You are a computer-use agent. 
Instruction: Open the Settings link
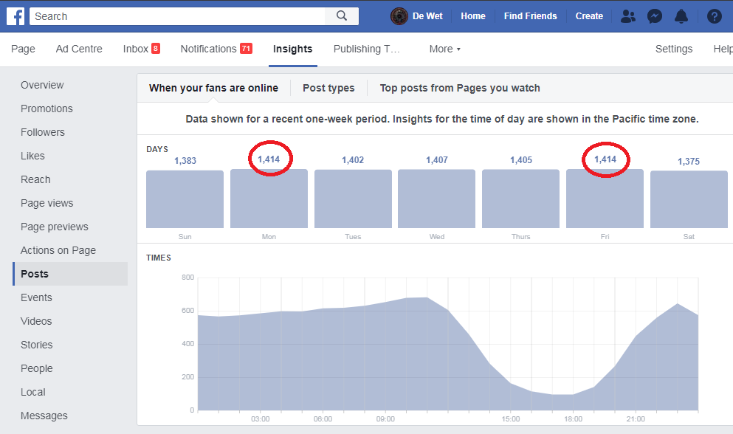pyautogui.click(x=674, y=49)
